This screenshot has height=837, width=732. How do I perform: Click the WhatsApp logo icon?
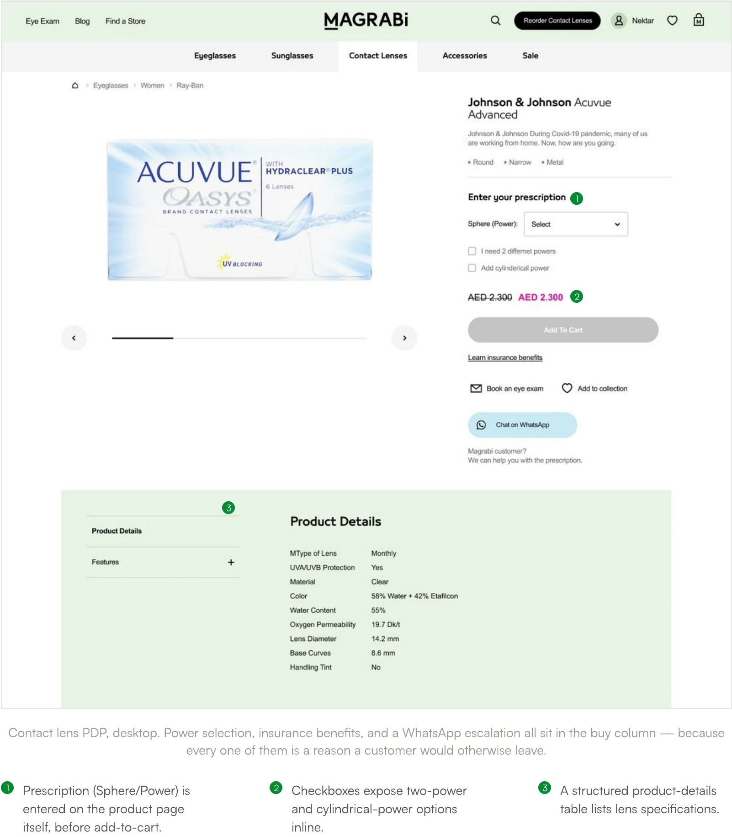pyautogui.click(x=481, y=425)
